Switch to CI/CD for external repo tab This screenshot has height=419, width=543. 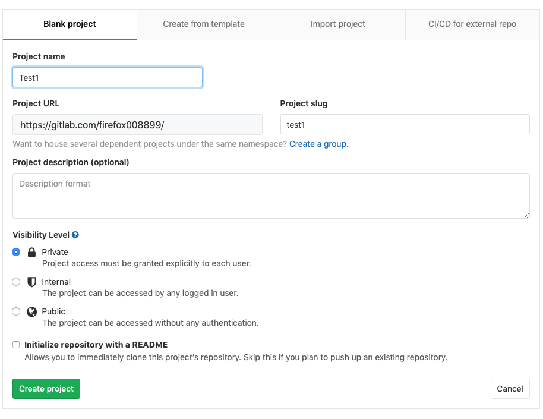click(472, 24)
